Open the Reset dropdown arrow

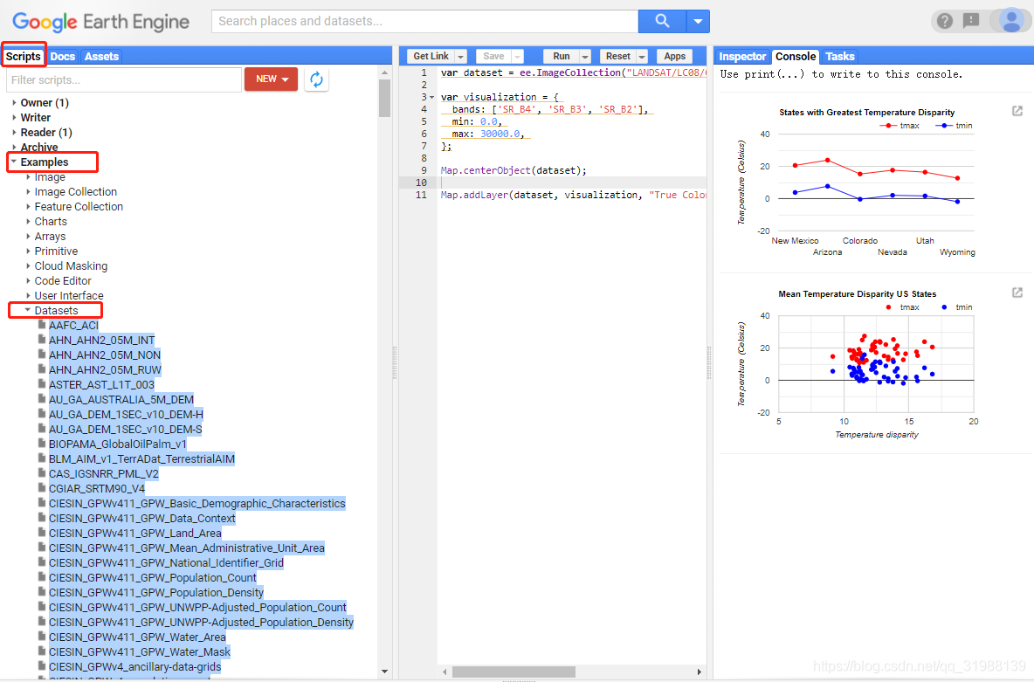[642, 56]
